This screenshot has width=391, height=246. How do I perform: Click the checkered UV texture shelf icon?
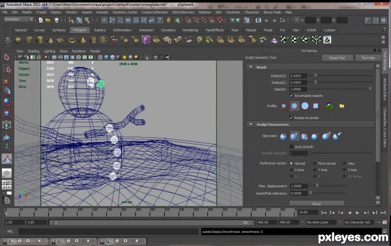(x=327, y=40)
